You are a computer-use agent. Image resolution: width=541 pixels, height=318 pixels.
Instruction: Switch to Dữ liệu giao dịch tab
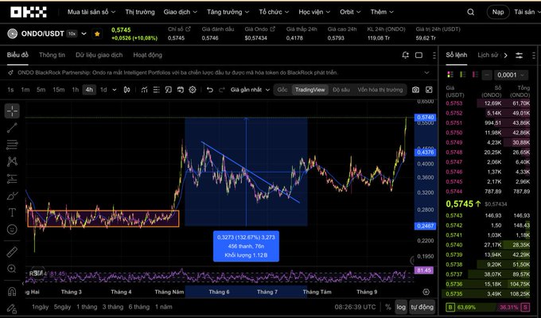click(99, 55)
